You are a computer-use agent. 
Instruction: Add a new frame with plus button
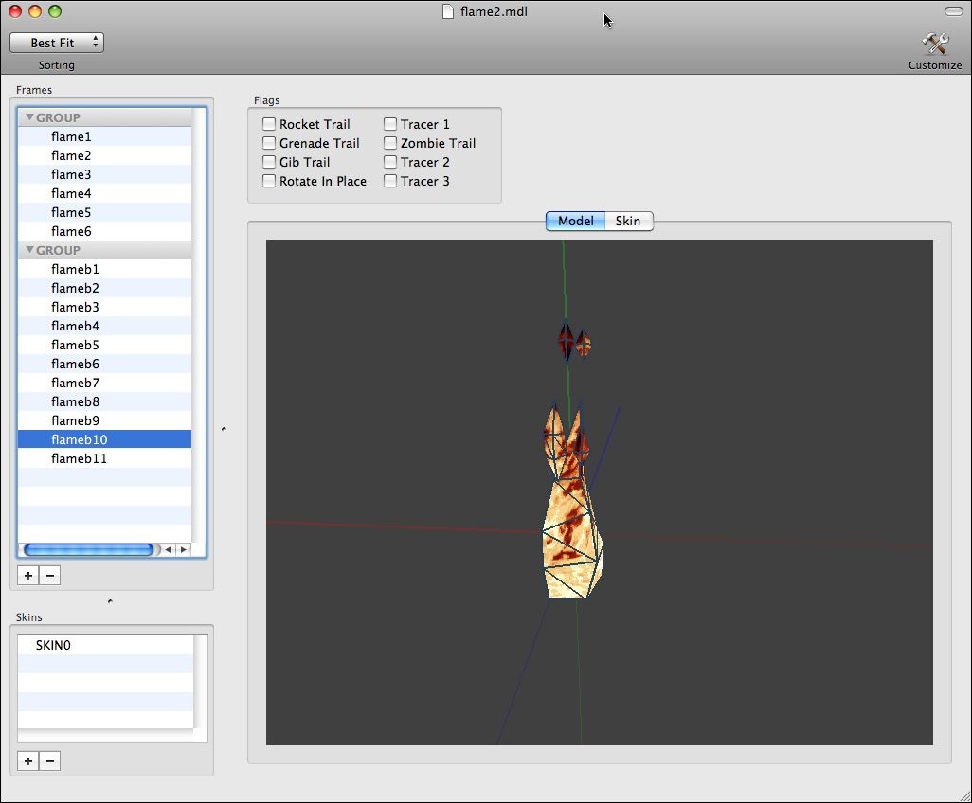(28, 575)
